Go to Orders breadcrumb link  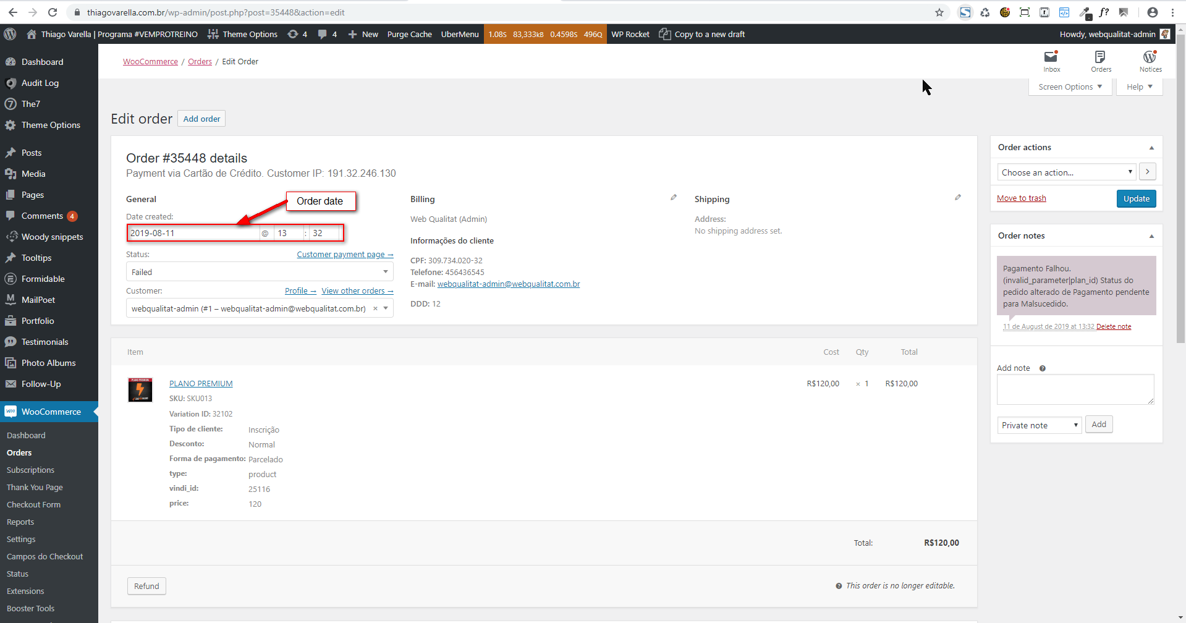coord(200,62)
